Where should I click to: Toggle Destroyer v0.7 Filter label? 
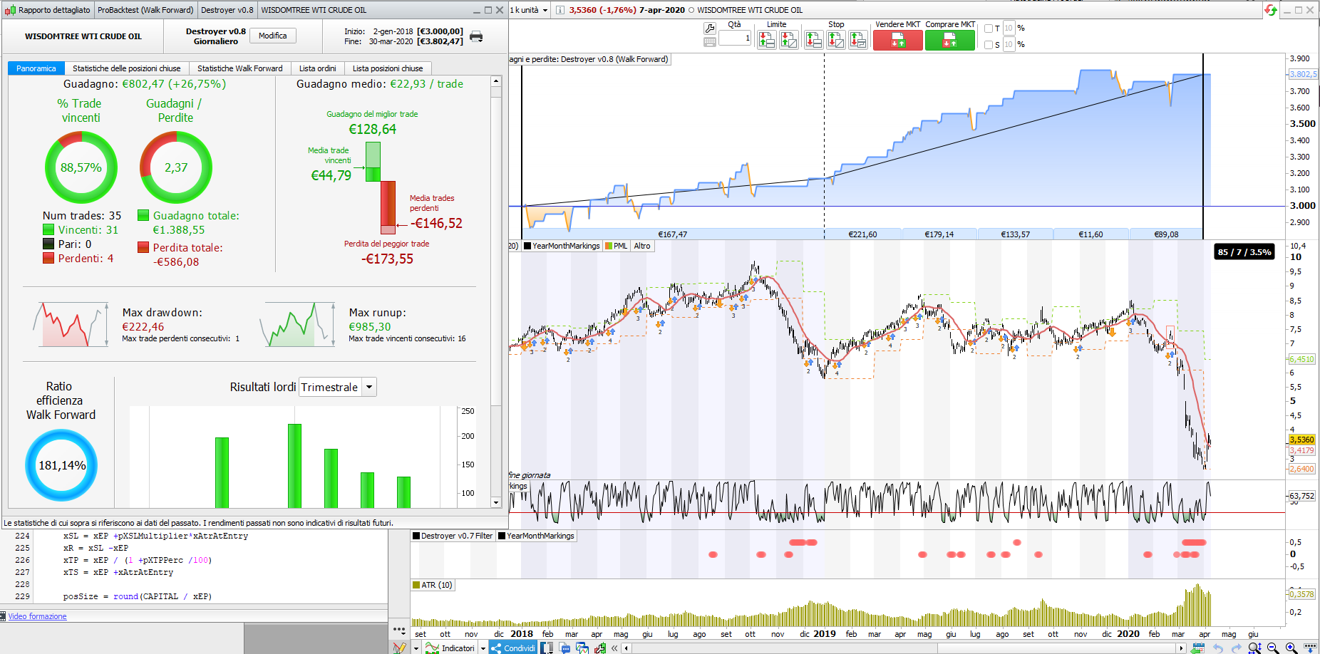(453, 536)
